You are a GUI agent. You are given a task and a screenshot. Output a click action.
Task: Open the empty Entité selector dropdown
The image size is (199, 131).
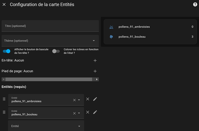coord(79,126)
